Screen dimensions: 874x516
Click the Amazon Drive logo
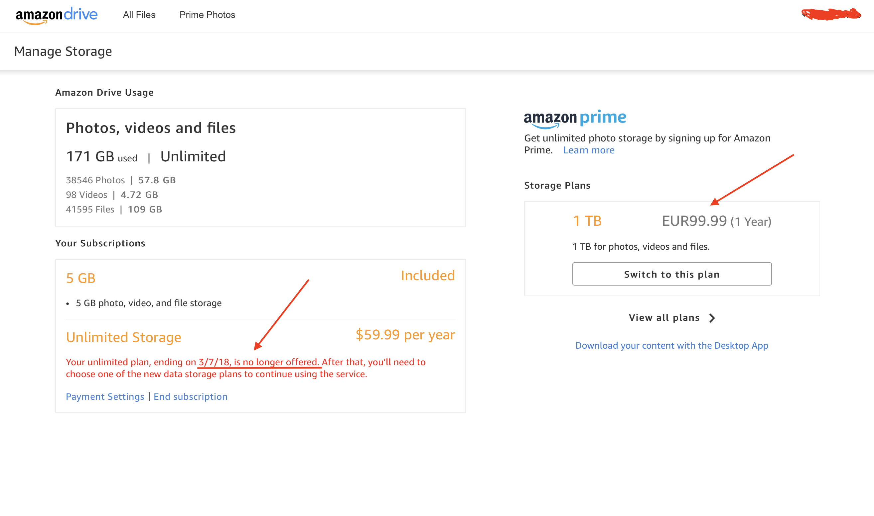click(x=57, y=15)
